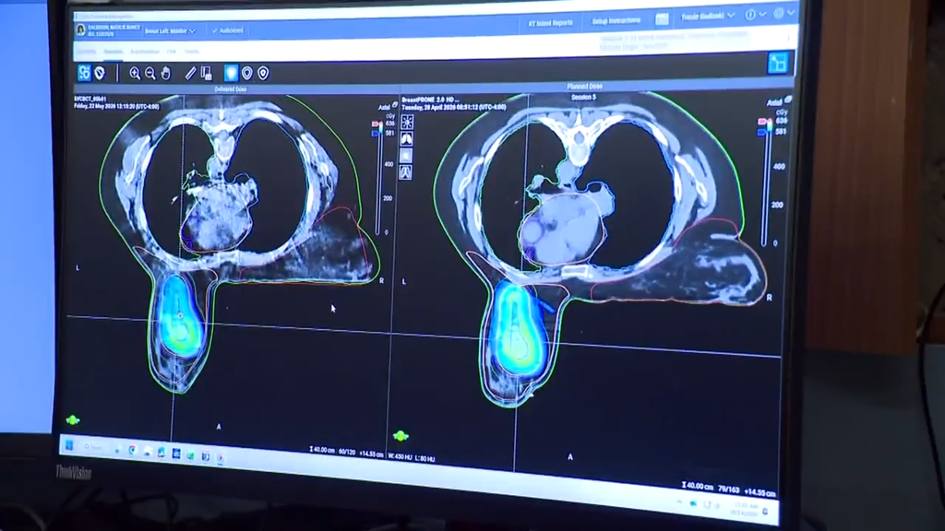
Task: Click the green orientation figure in left viewer
Action: (x=73, y=419)
